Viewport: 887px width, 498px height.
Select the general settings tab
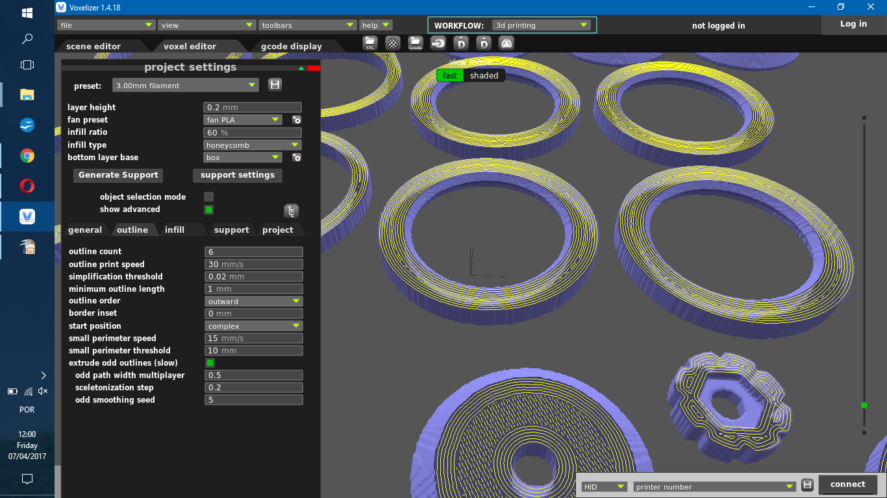pyautogui.click(x=85, y=230)
